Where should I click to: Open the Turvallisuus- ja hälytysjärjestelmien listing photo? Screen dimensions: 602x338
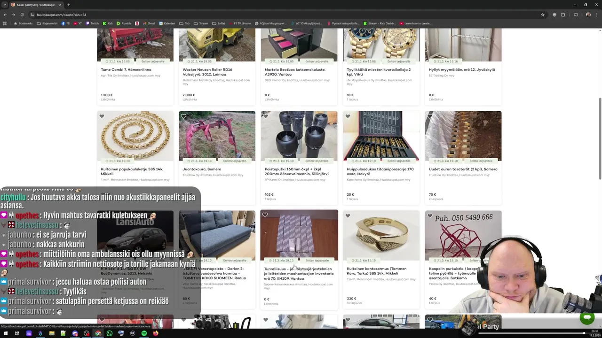click(x=299, y=235)
